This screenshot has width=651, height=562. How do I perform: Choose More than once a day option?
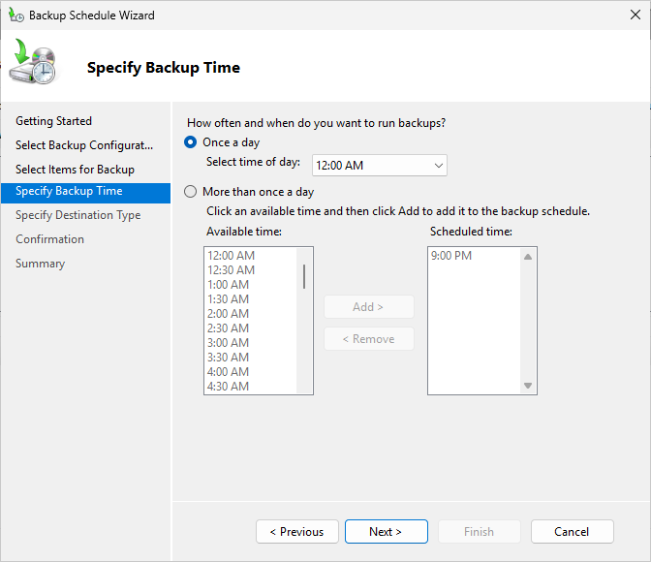pyautogui.click(x=191, y=192)
